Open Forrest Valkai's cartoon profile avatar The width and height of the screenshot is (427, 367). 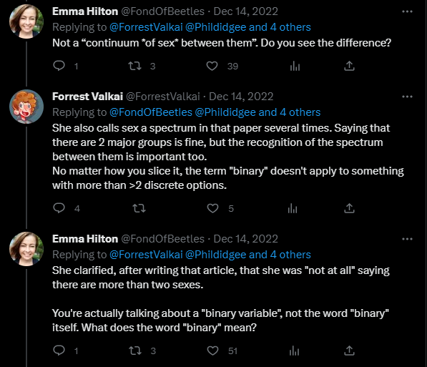point(26,107)
